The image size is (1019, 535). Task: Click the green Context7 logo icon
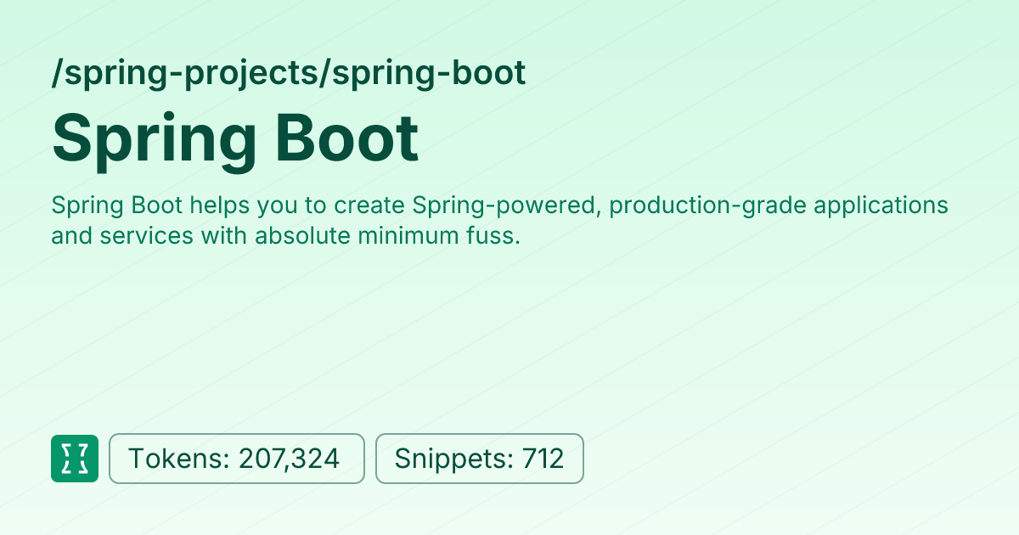click(75, 459)
